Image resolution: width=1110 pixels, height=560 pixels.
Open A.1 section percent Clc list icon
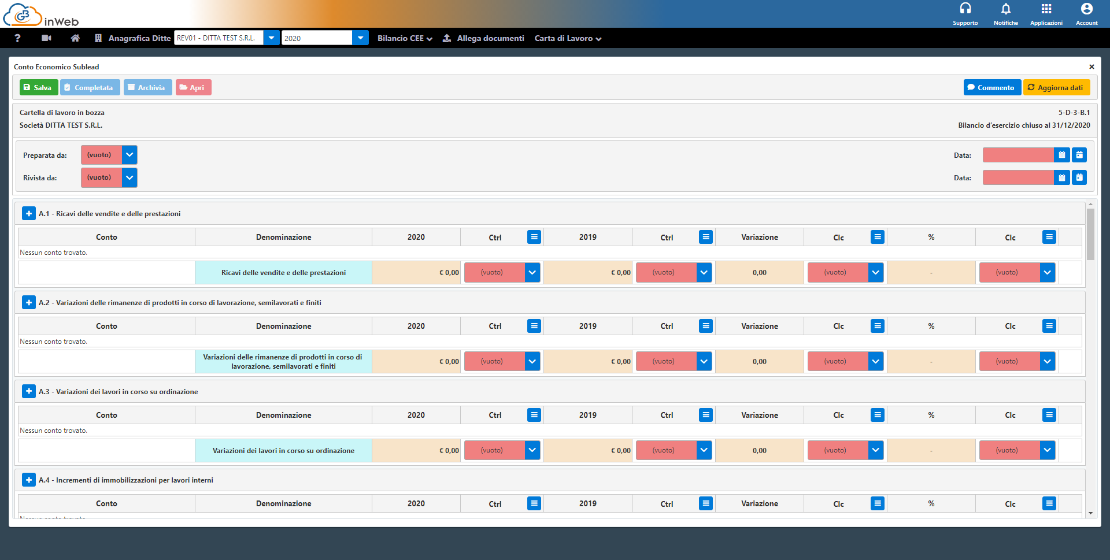click(1049, 237)
